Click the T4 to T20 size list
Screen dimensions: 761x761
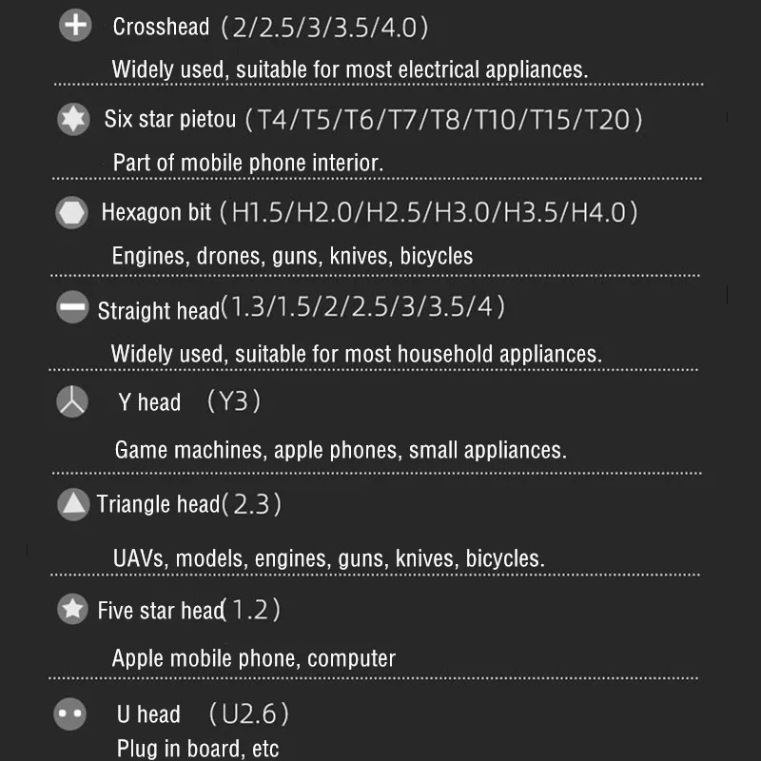[x=443, y=120]
